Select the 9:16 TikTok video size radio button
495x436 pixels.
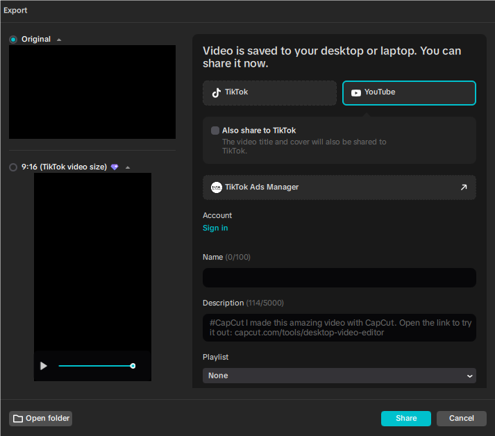(13, 167)
